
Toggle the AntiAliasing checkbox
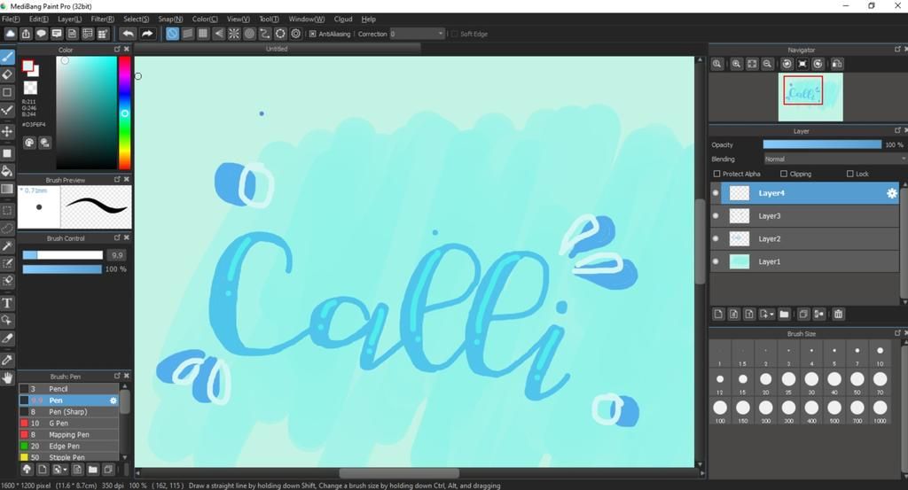pyautogui.click(x=313, y=35)
